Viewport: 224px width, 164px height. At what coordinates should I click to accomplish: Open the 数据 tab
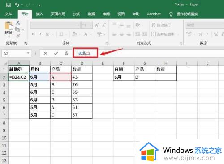[x=91, y=14]
